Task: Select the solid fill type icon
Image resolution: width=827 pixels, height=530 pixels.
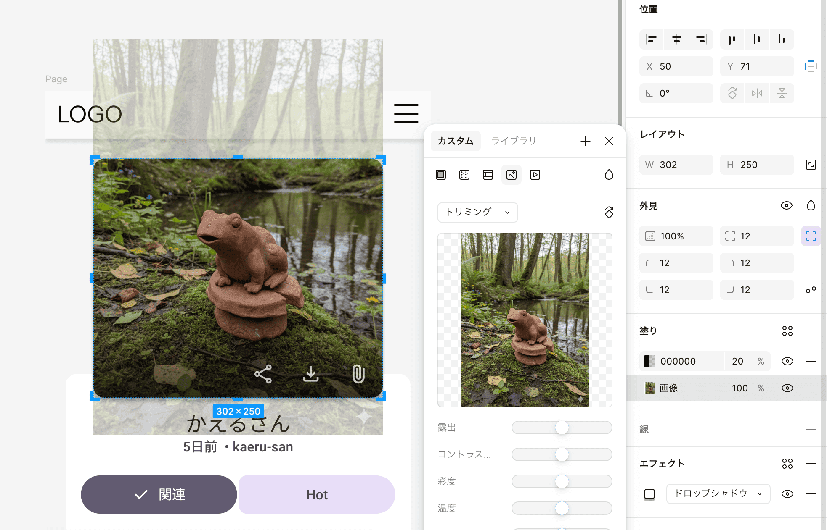Action: coord(441,175)
